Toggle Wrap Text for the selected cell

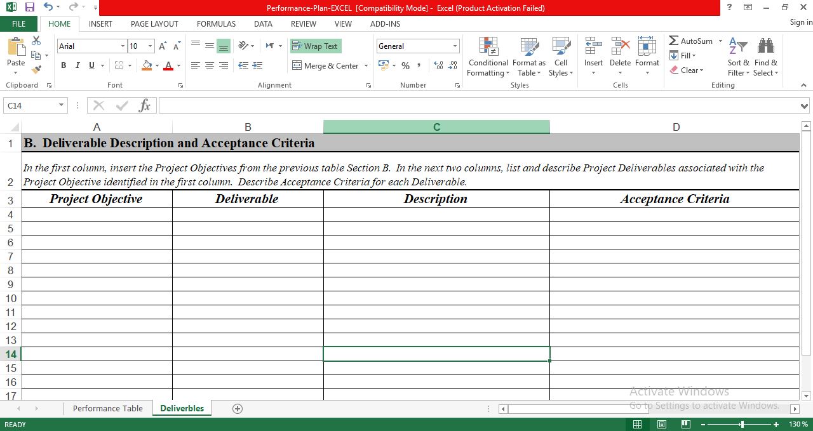click(x=315, y=46)
